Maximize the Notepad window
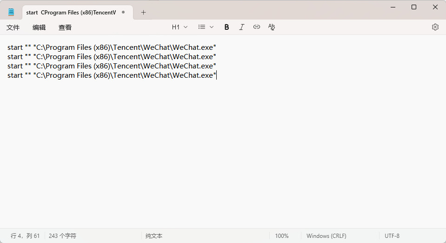 [414, 7]
